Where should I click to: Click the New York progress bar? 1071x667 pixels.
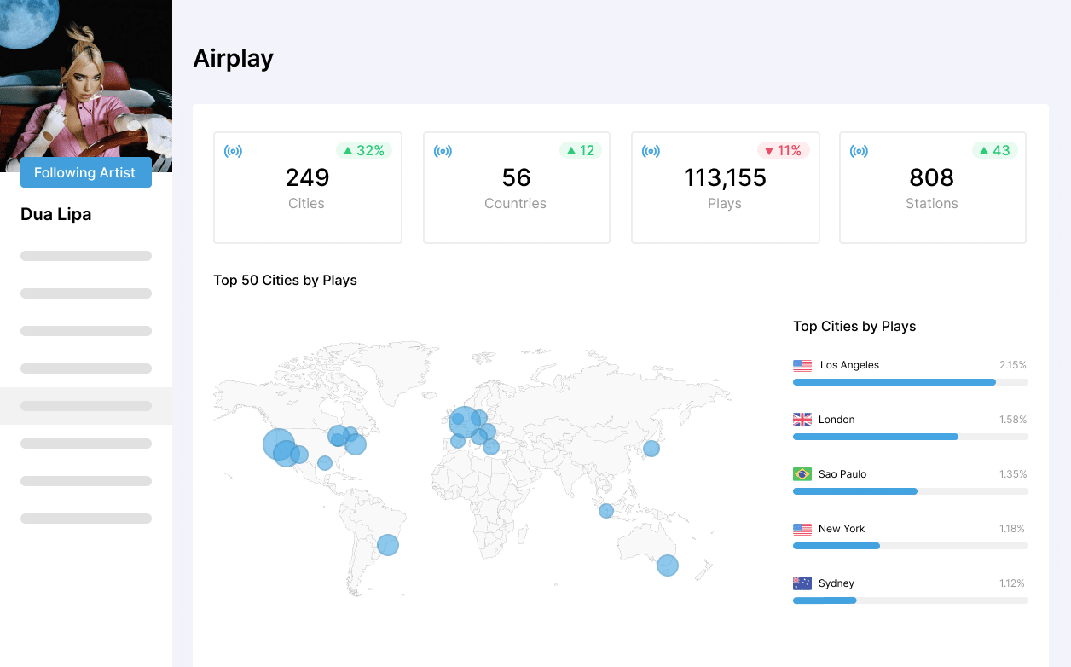(x=910, y=546)
